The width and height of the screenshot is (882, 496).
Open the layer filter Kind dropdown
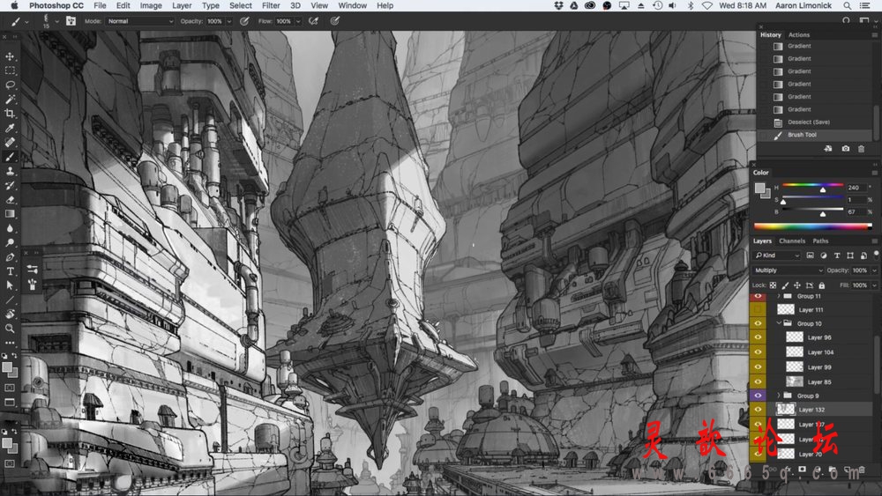tap(777, 255)
